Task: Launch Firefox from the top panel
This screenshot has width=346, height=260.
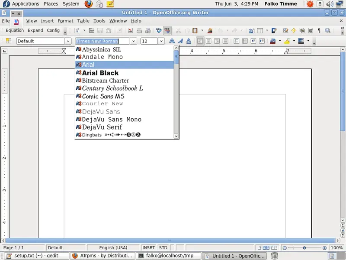Action: pos(89,4)
